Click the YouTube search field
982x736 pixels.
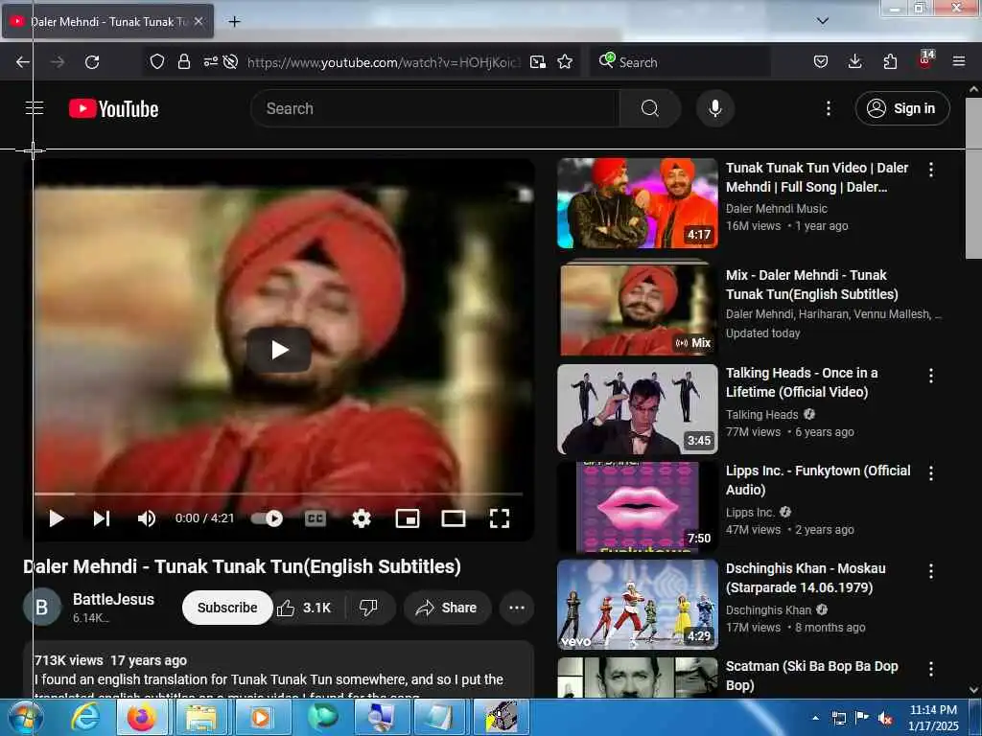click(435, 108)
